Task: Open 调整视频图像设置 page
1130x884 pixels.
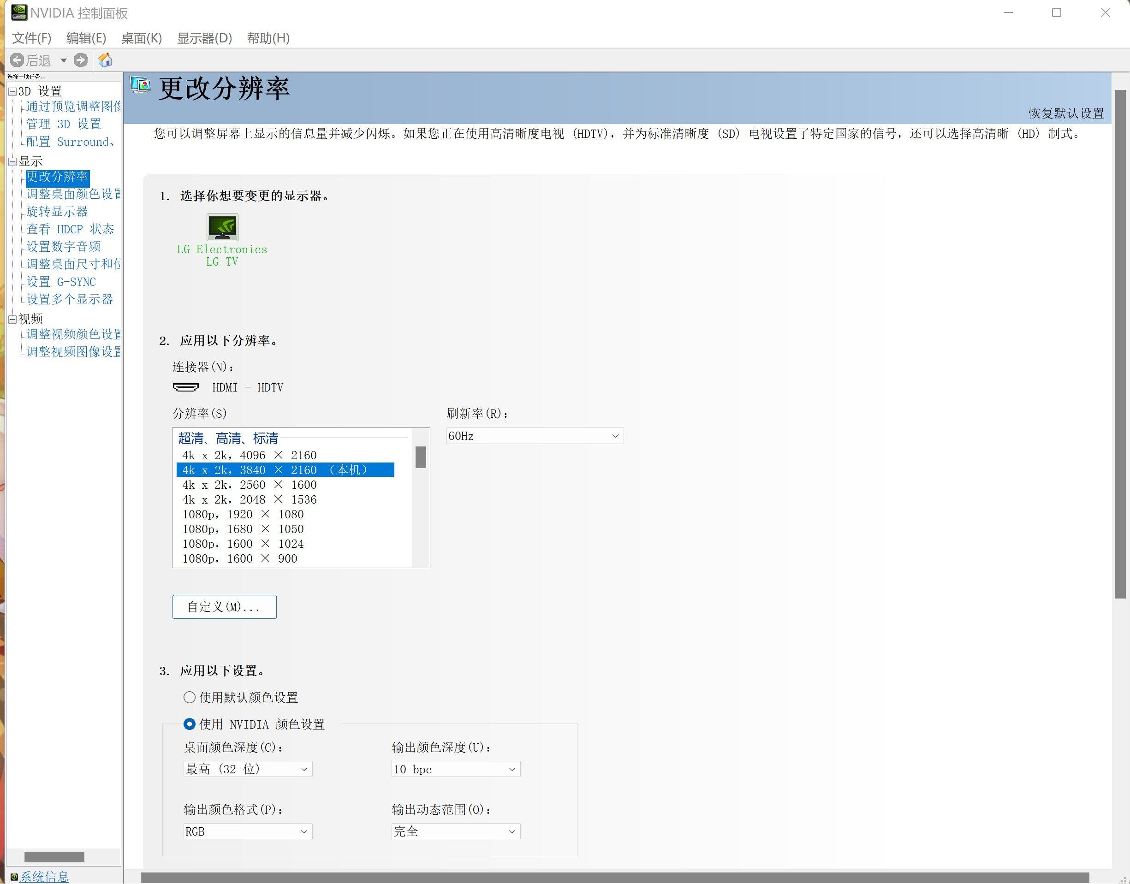Action: (x=73, y=352)
